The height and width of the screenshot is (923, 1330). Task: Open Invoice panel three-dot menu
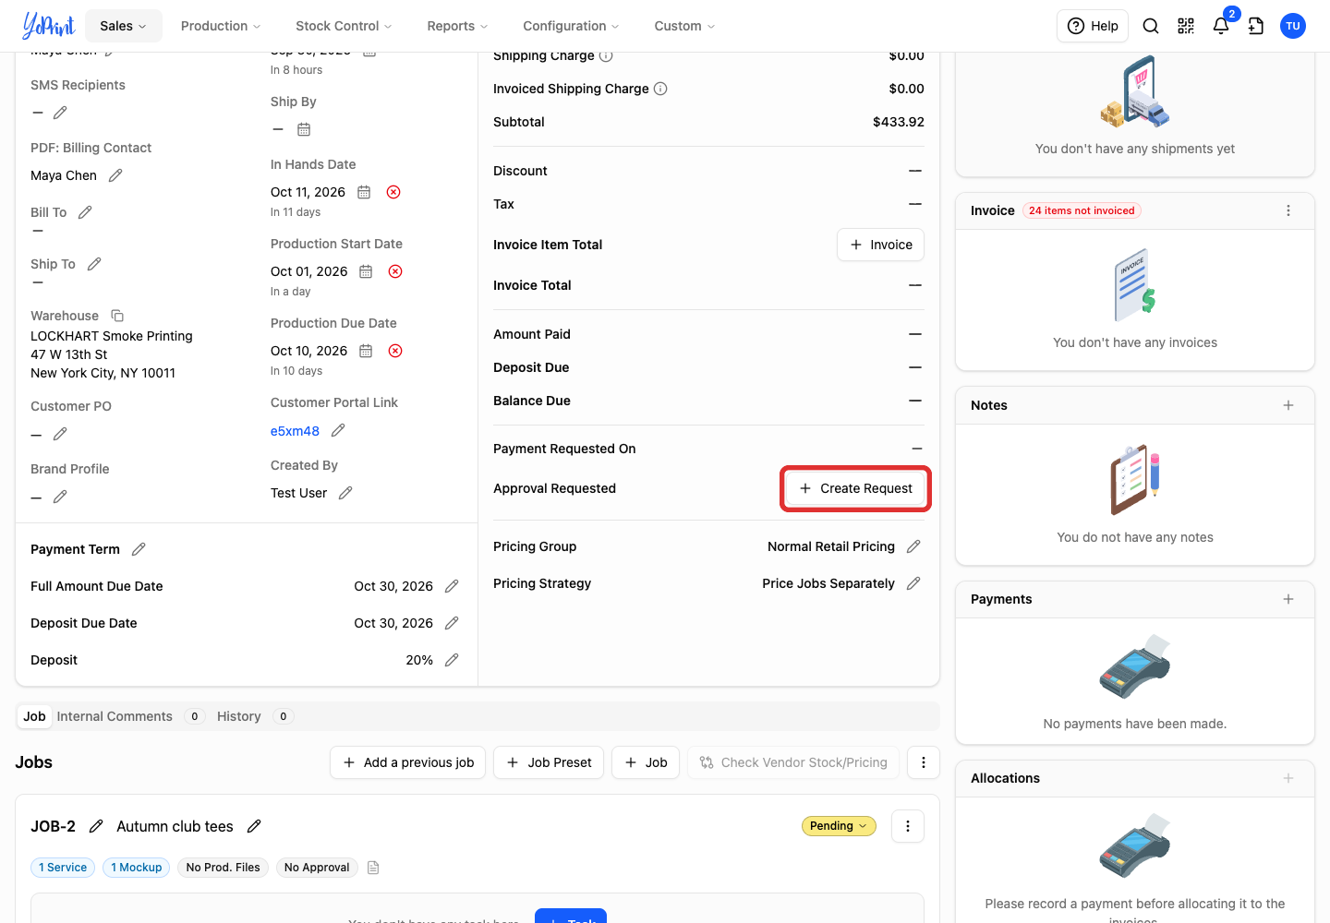pyautogui.click(x=1288, y=210)
